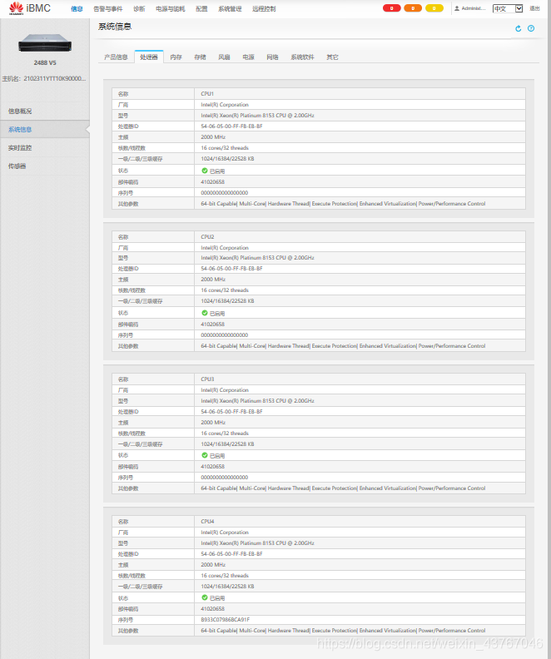Open 信息概况 in the sidebar
Screen dimensions: 551x659
[x=45, y=111]
